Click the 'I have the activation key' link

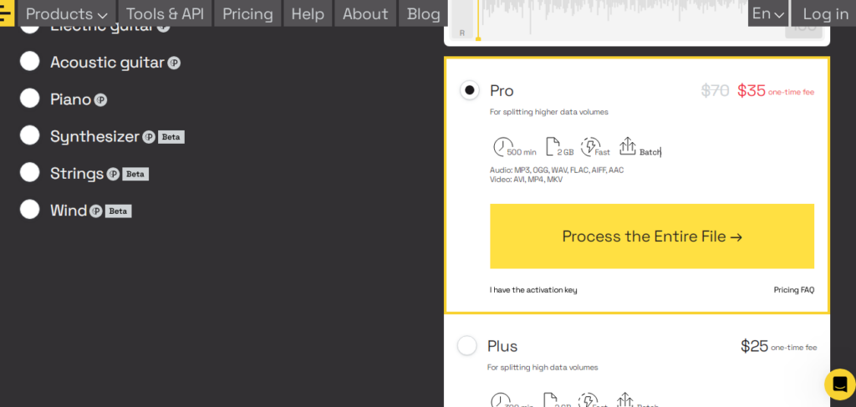533,290
